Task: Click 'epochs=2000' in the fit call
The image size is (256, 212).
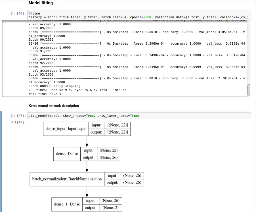Action: click(140, 17)
